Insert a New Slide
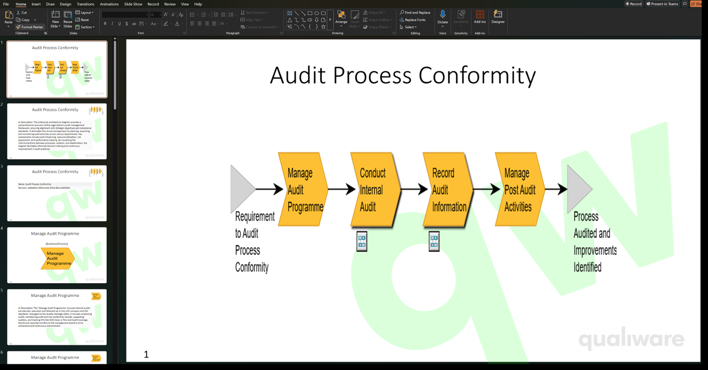Screen dimensions: 708x370 point(55,19)
